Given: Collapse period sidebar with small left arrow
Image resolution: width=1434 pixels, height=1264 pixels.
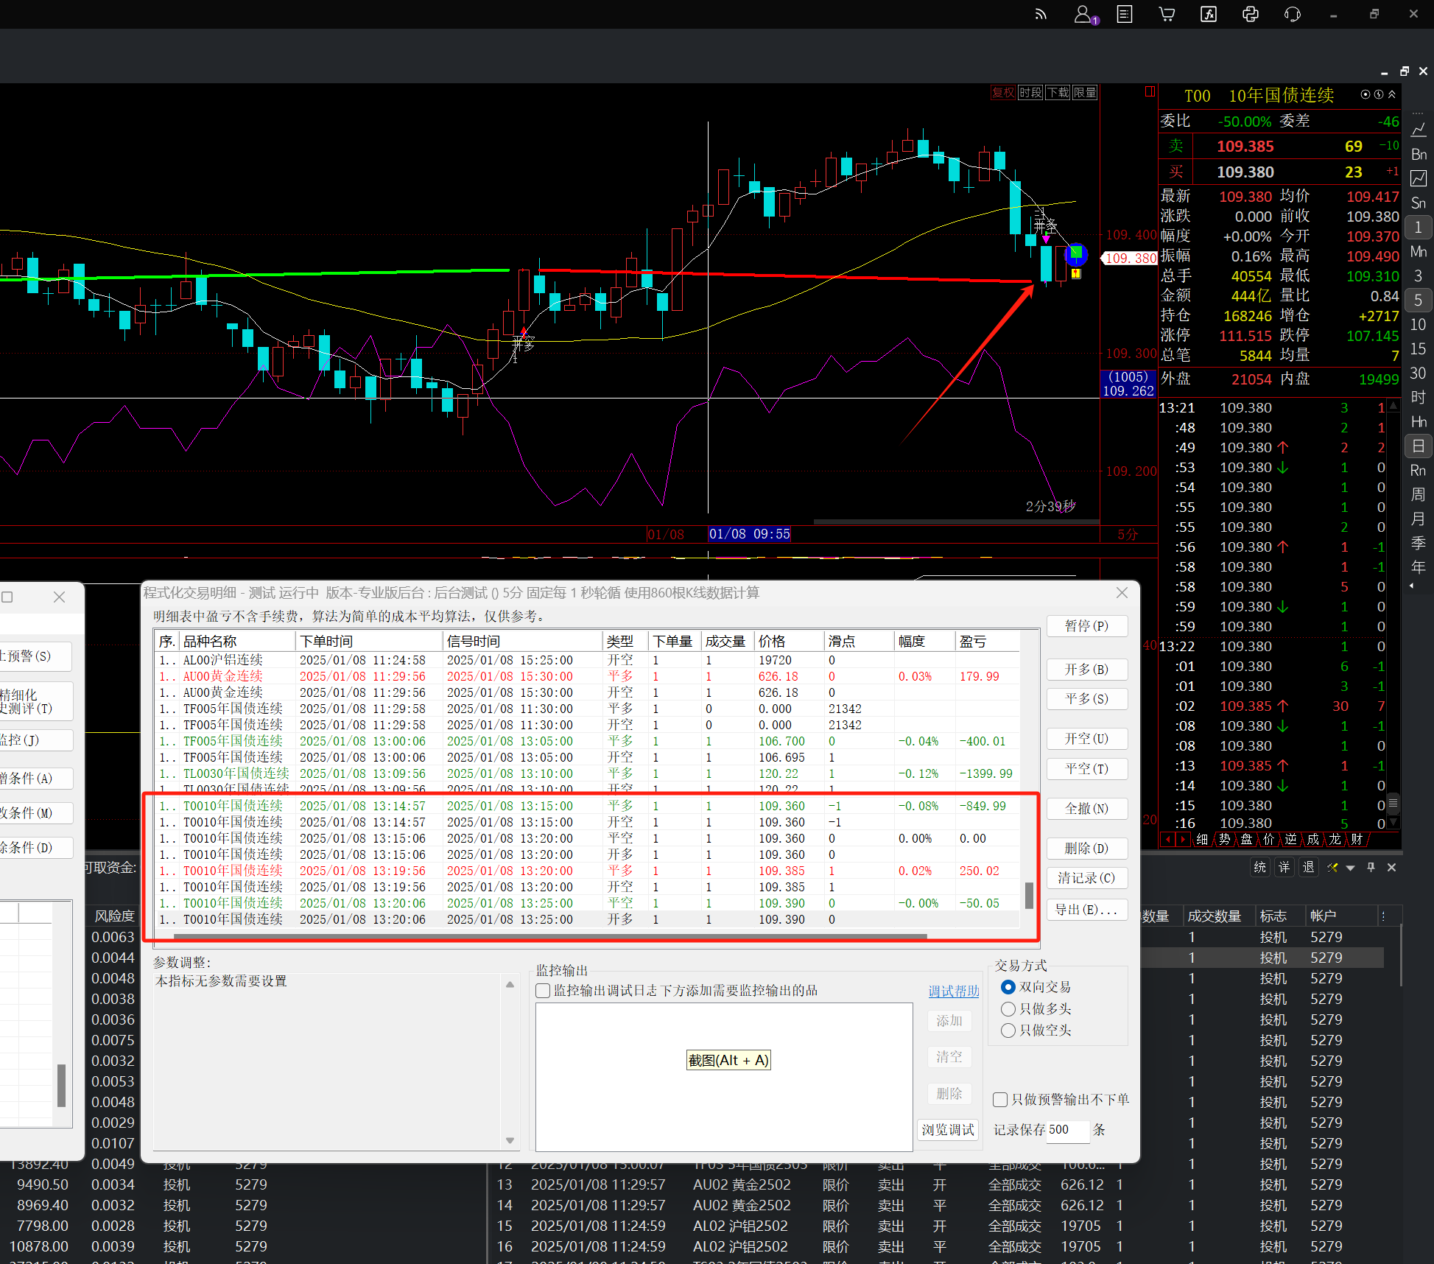Looking at the screenshot, I should pos(1412,586).
